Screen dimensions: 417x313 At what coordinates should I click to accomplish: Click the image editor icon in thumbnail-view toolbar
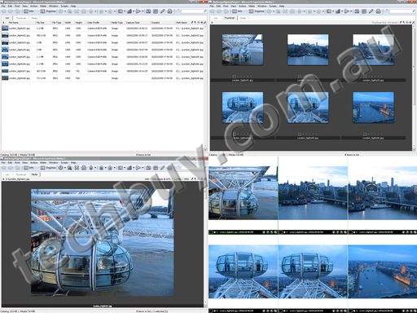(x=357, y=11)
